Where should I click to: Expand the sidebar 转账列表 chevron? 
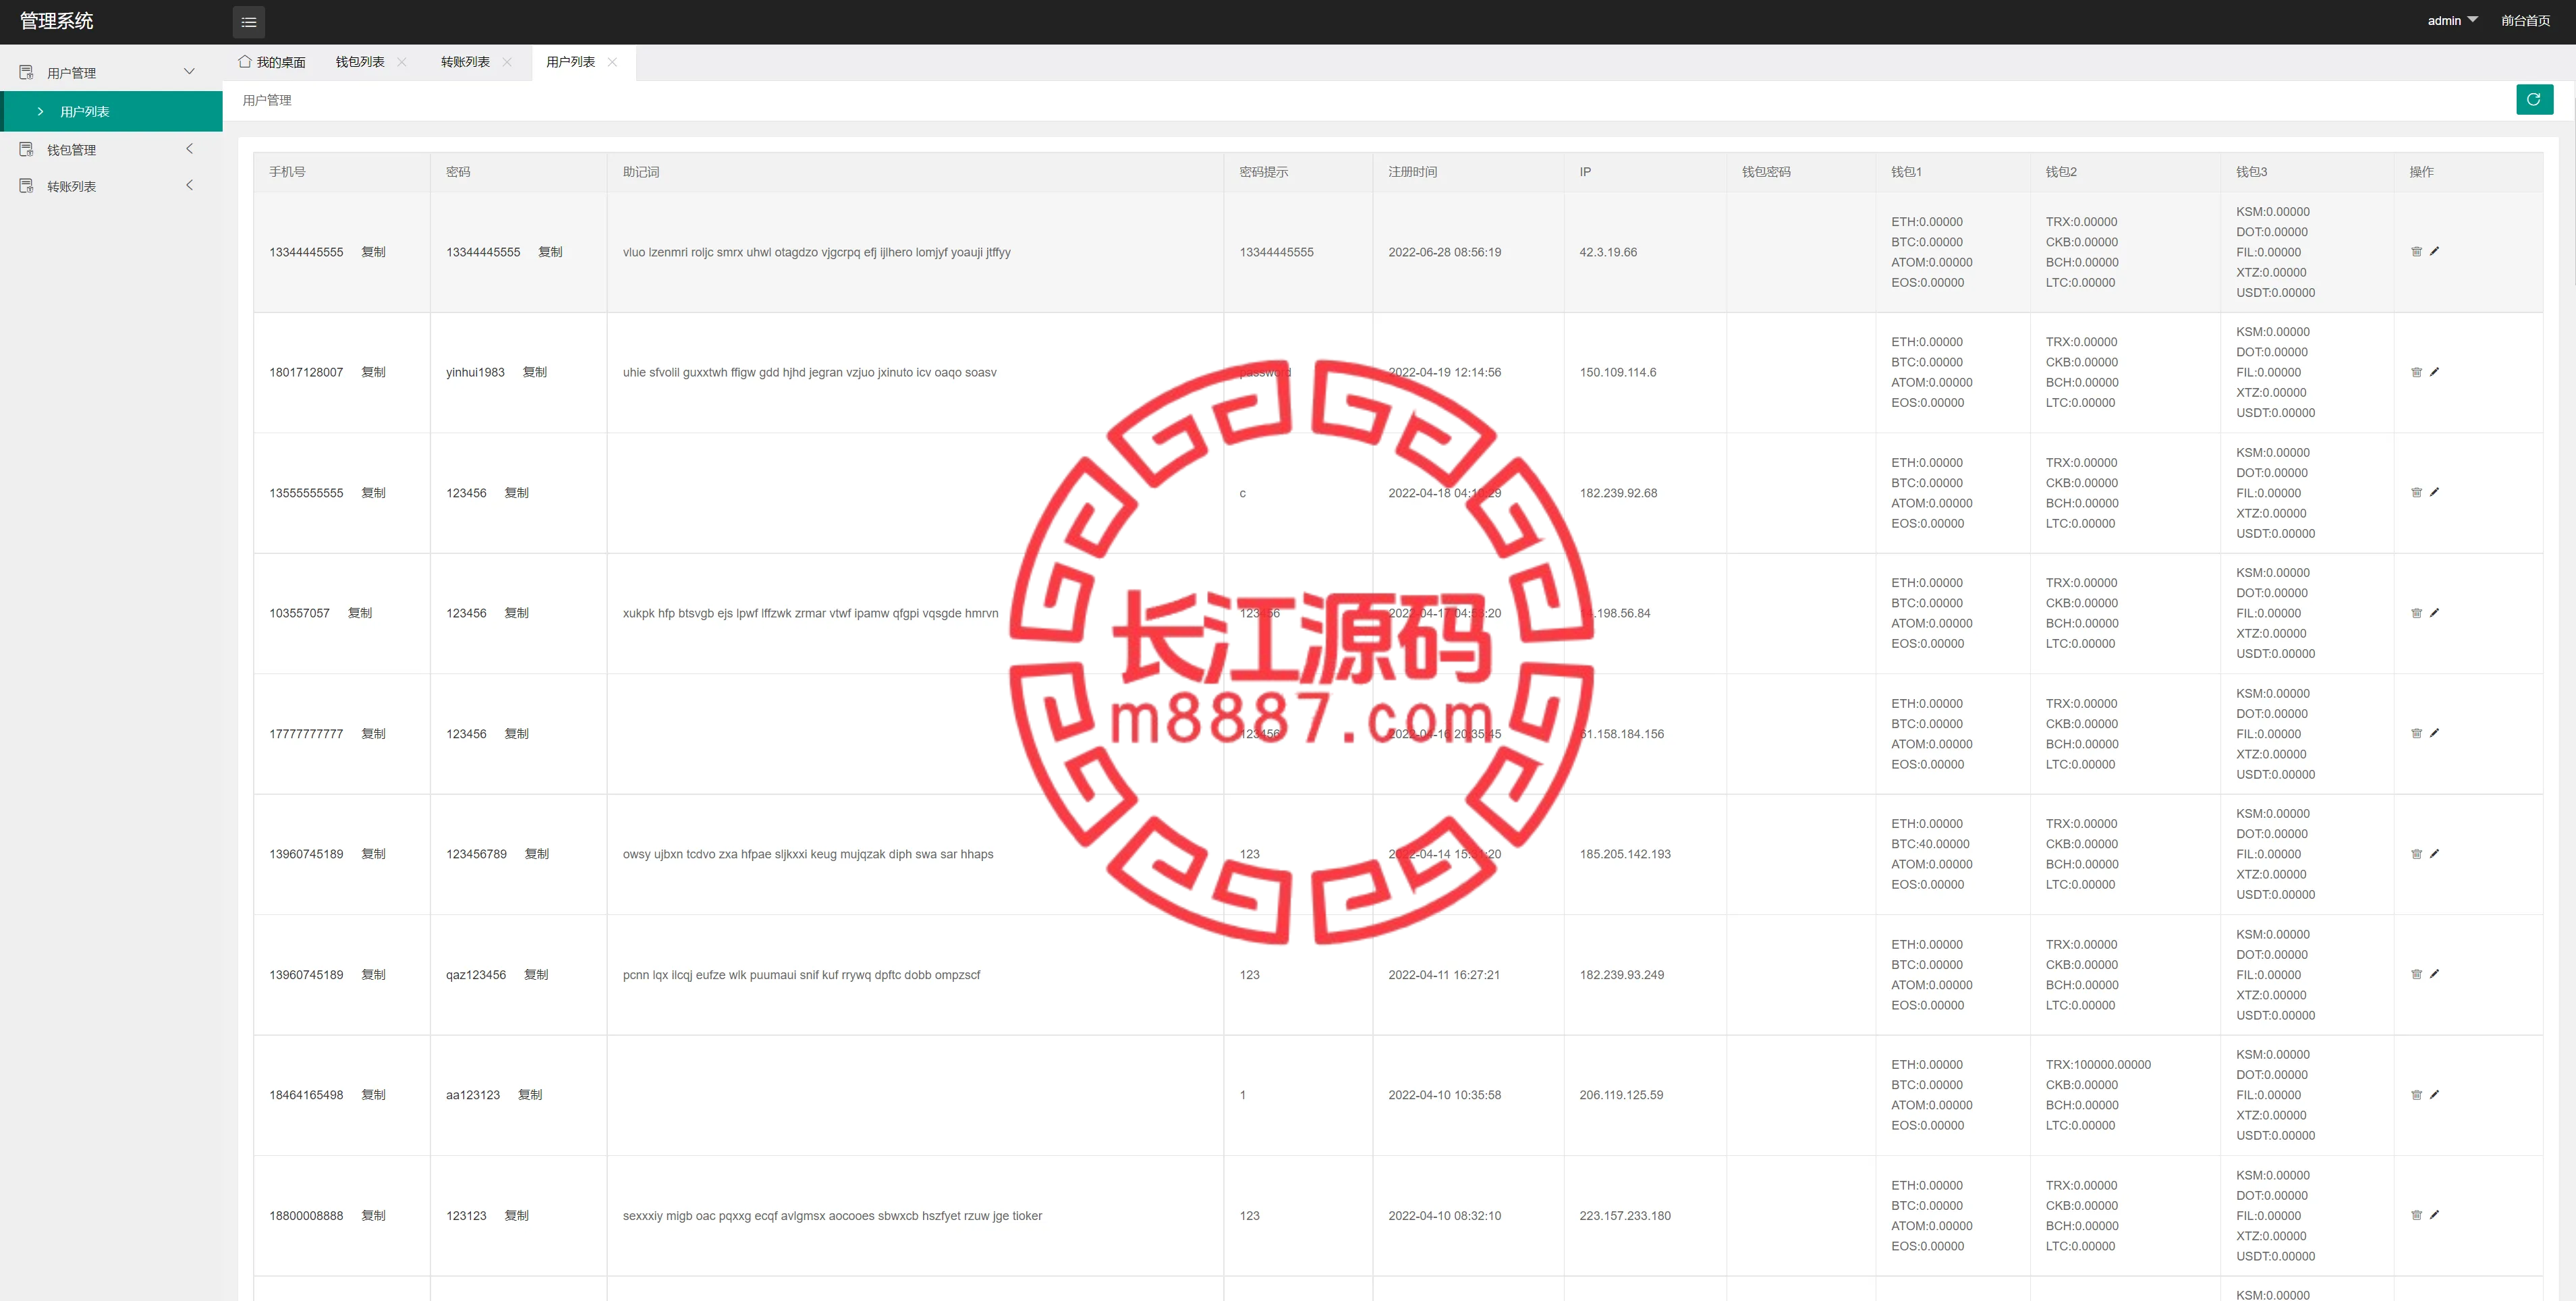pos(189,185)
